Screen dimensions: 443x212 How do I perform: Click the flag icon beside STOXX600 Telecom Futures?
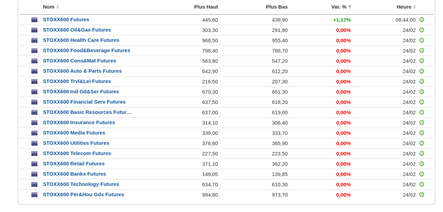(x=34, y=154)
